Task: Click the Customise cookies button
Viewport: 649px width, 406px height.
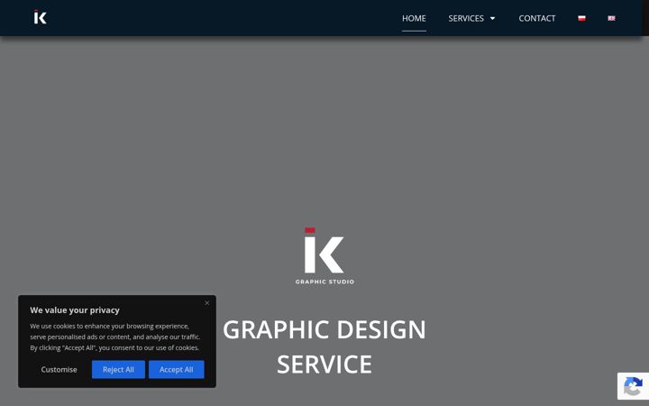Action: pyautogui.click(x=59, y=370)
